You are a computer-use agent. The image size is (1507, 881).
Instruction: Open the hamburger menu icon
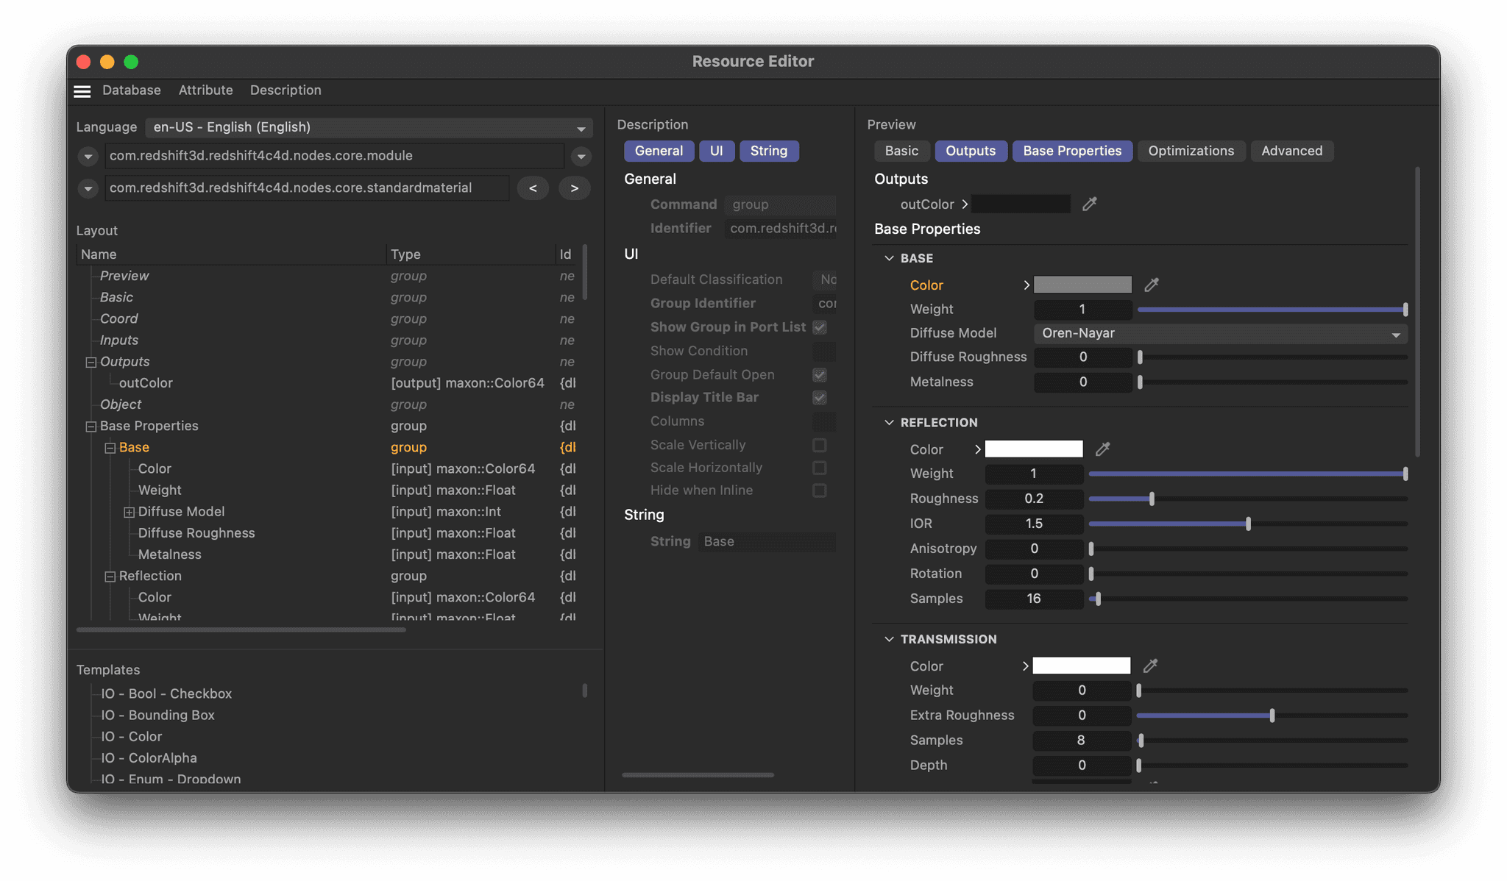point(82,90)
